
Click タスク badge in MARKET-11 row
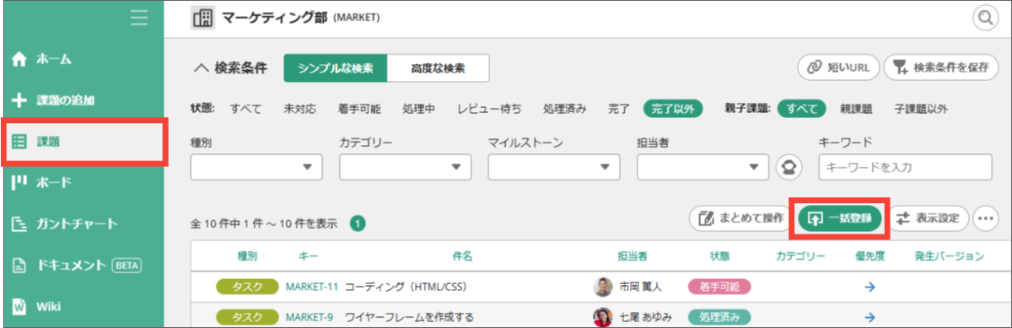[247, 287]
